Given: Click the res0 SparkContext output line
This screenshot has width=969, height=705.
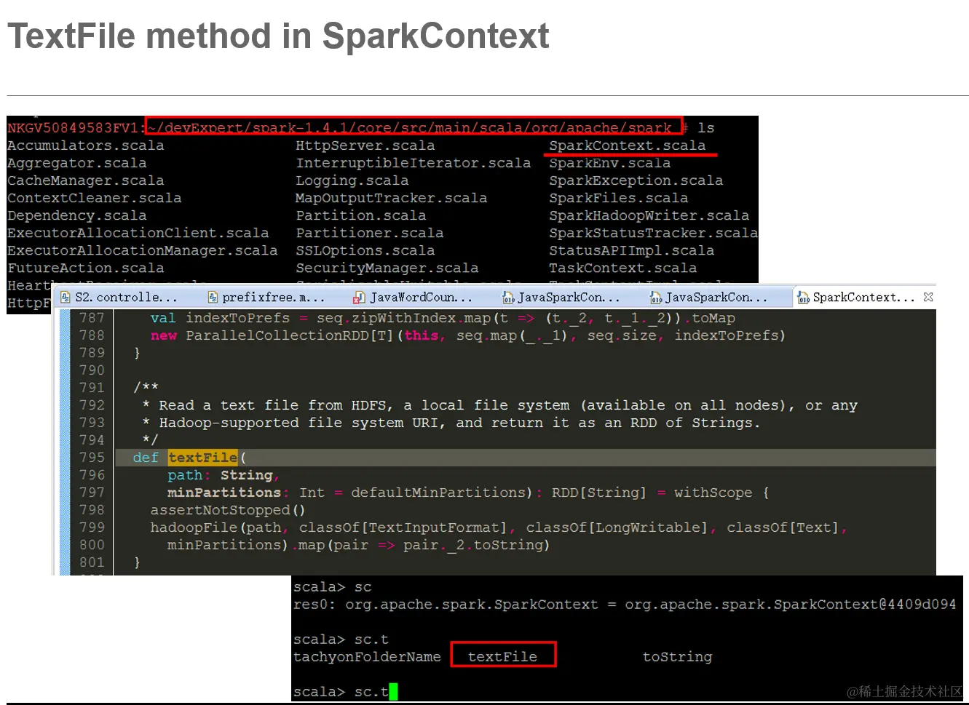Looking at the screenshot, I should [x=625, y=605].
